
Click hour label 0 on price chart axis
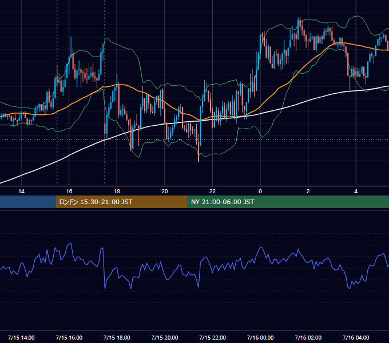[x=260, y=192]
